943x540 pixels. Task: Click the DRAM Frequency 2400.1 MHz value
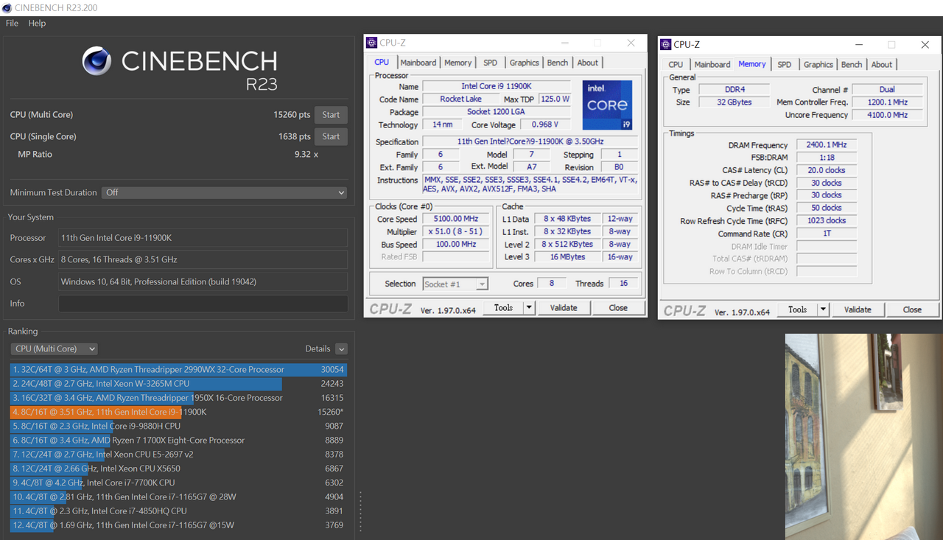[826, 145]
